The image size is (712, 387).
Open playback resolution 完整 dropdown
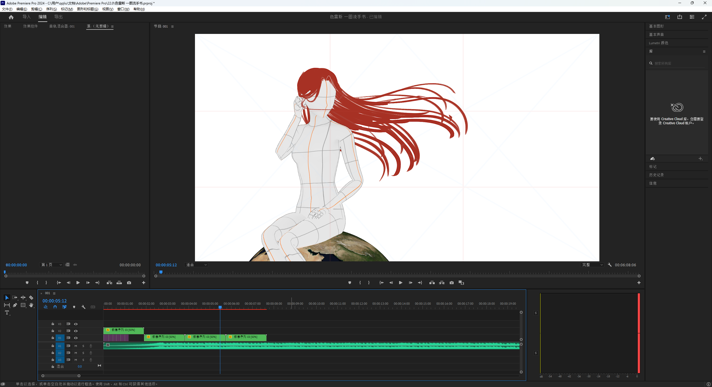pyautogui.click(x=592, y=265)
